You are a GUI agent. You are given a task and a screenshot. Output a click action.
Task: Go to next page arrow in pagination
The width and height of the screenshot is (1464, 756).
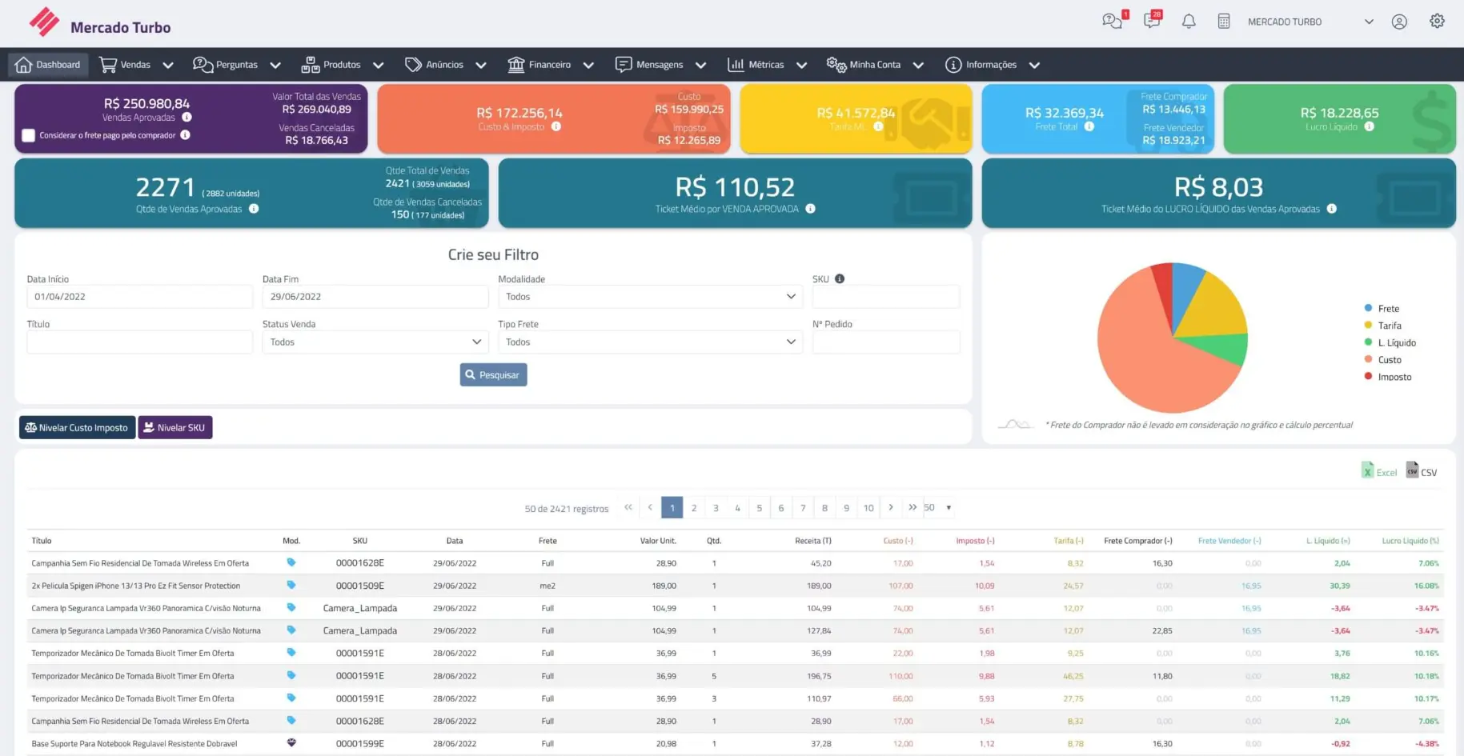click(891, 507)
